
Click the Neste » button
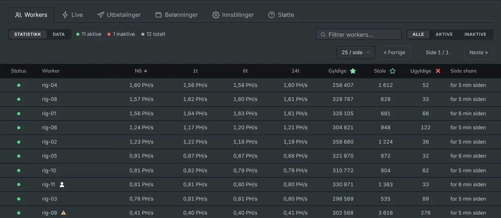point(479,52)
